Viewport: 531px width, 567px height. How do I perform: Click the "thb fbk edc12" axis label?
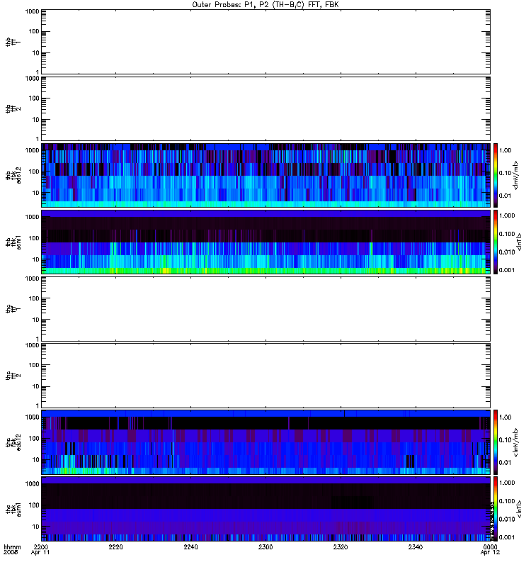click(x=13, y=175)
